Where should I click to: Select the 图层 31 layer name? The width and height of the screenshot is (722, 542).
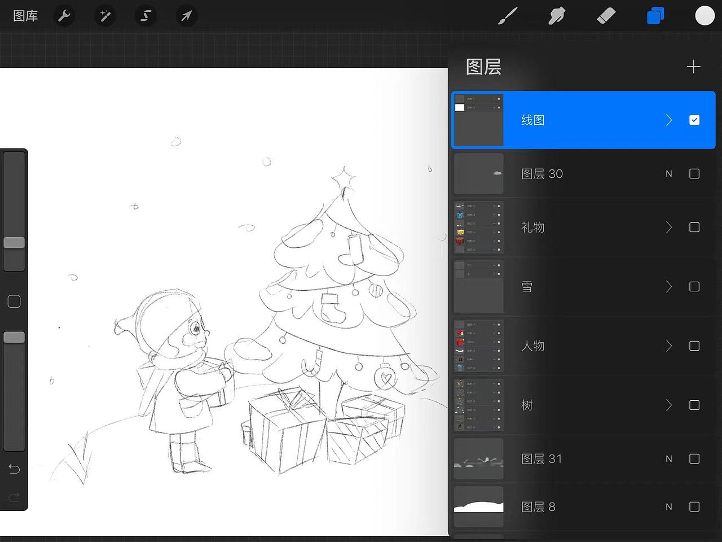541,459
